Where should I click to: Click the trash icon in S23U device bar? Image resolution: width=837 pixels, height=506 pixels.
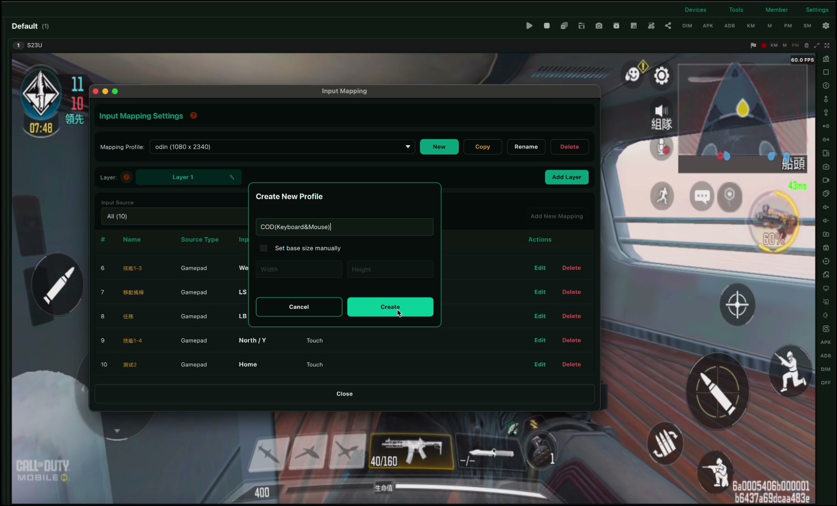tap(807, 45)
